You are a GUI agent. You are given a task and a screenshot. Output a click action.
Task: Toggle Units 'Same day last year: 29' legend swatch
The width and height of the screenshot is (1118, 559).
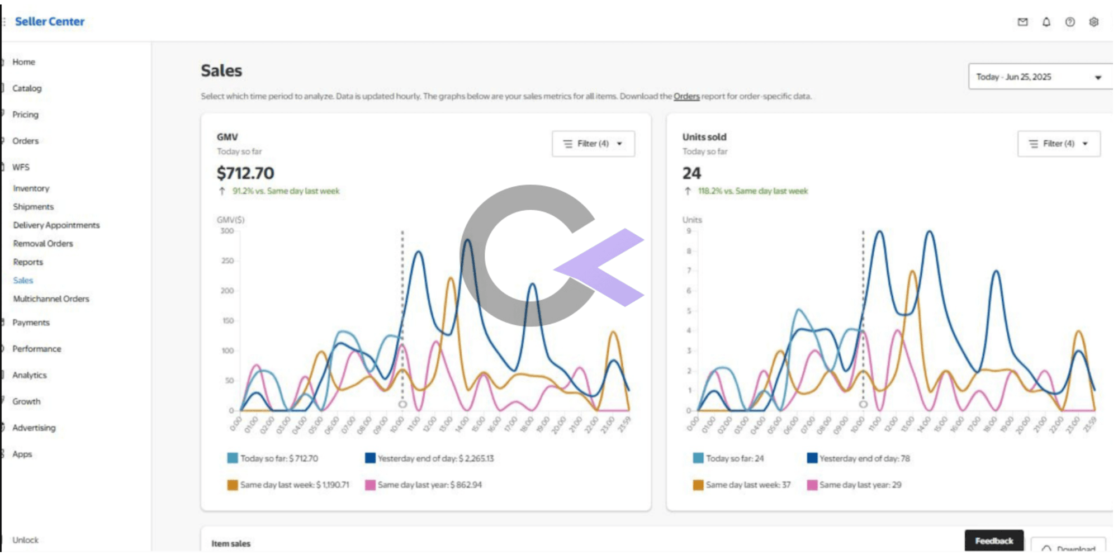[812, 485]
